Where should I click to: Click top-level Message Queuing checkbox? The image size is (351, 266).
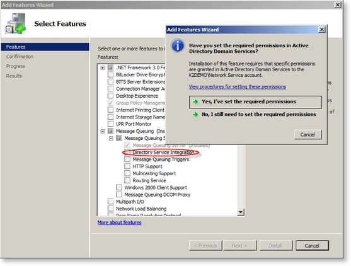[110, 131]
